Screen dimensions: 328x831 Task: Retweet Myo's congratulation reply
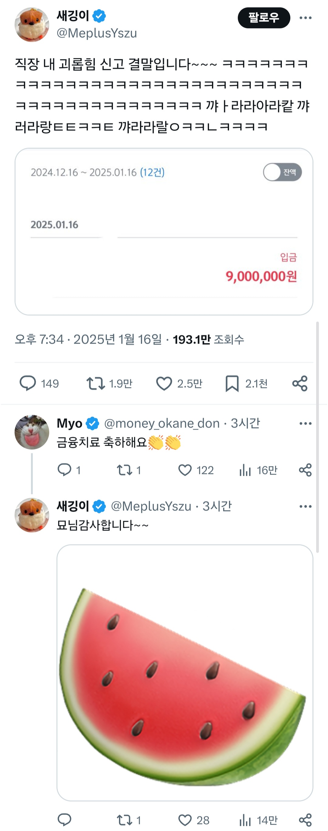click(x=125, y=470)
